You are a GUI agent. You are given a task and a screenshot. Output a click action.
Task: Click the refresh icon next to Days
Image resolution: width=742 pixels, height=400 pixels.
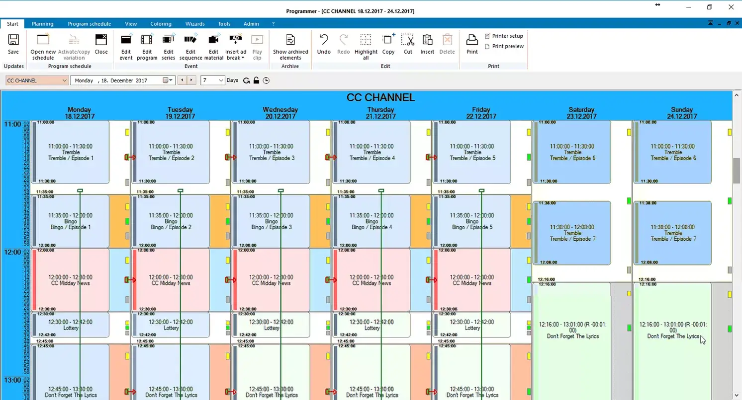click(x=246, y=80)
